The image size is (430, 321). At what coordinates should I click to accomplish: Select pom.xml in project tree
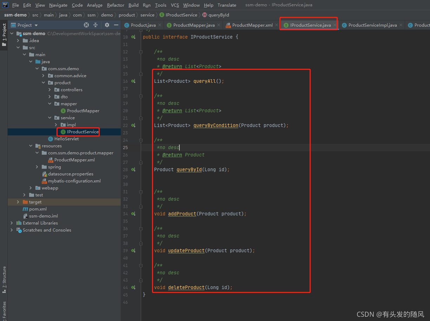click(x=38, y=209)
